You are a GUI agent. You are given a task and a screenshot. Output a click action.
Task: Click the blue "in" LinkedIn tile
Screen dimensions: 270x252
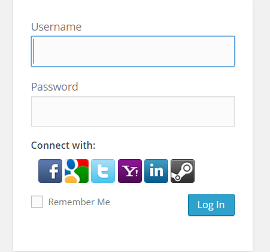(156, 171)
